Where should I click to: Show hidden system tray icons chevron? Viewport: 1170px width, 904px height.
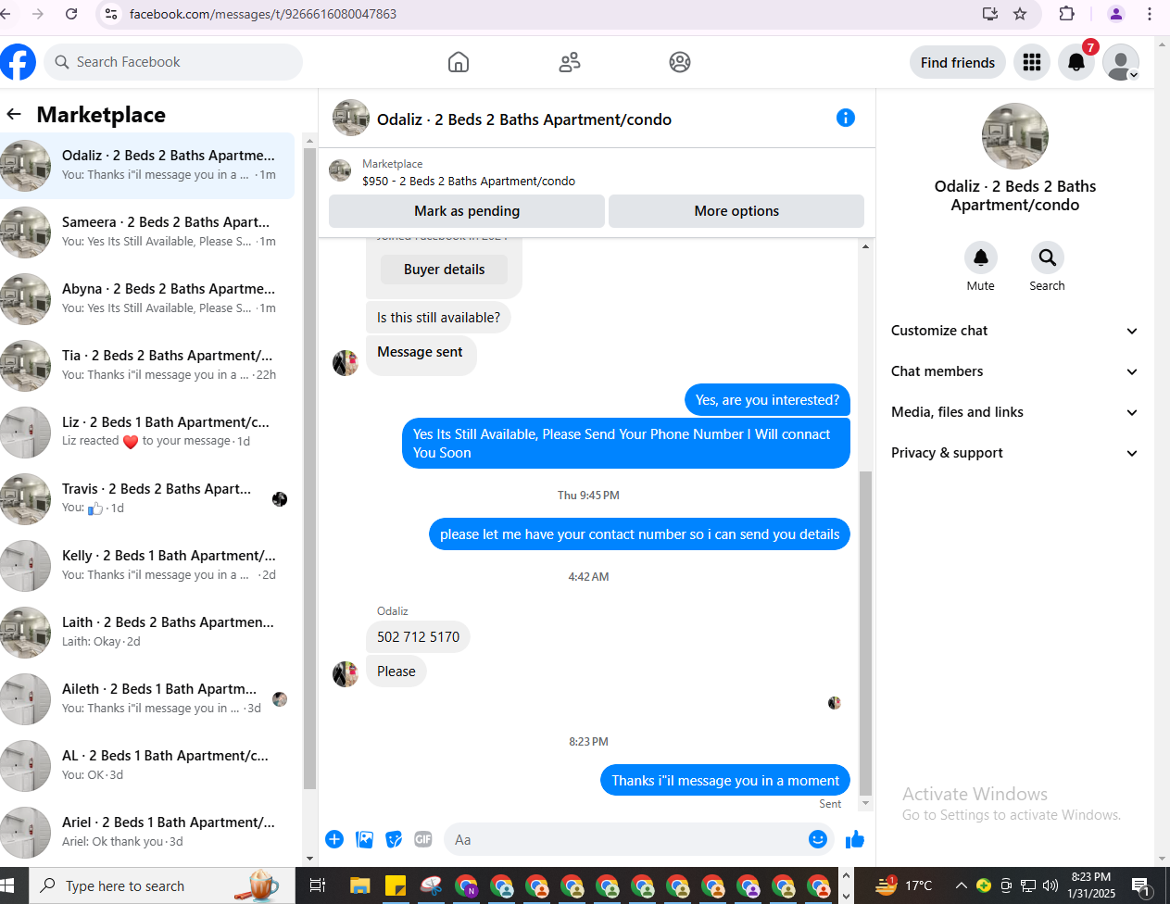pos(961,885)
